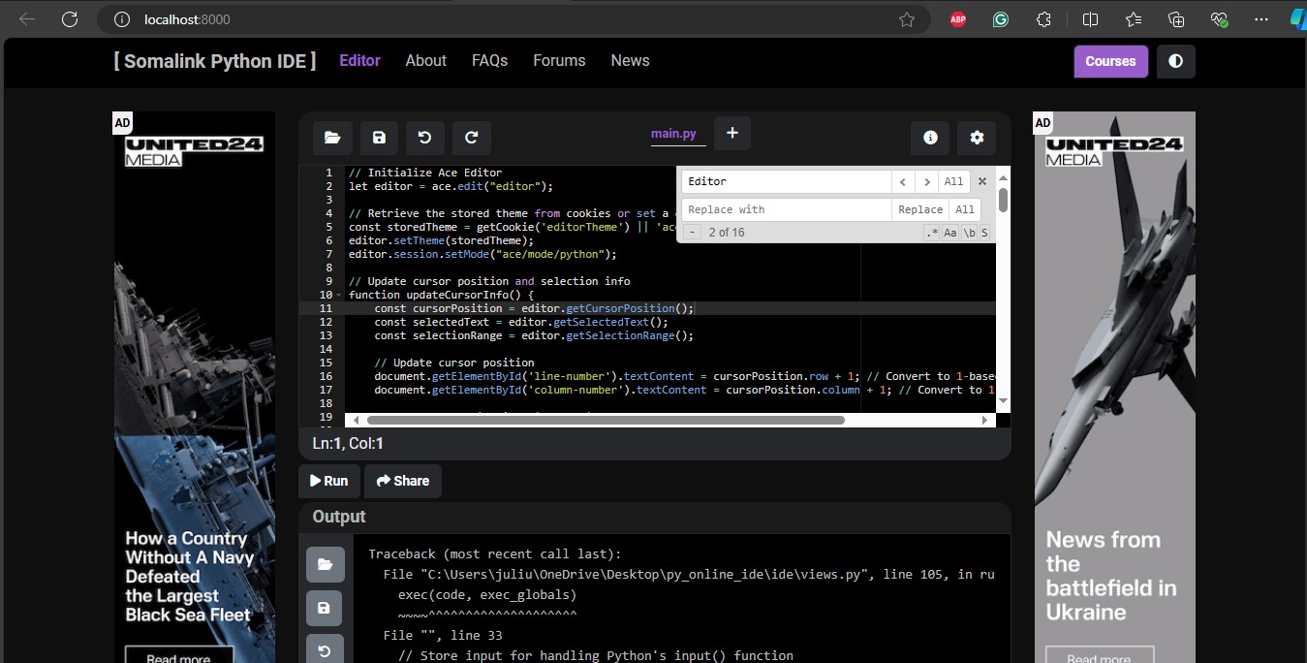
Task: Toggle dark/light theme button
Action: point(1175,61)
